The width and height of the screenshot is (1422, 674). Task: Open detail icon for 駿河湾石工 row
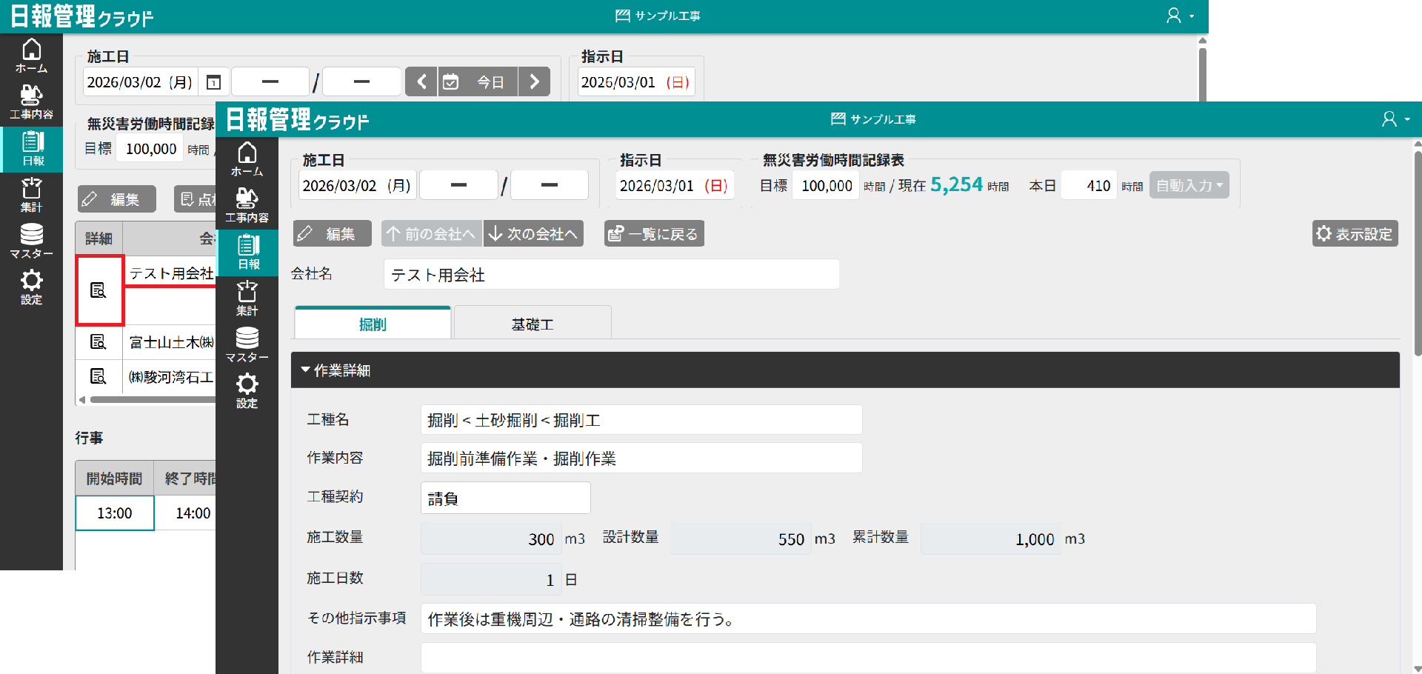click(99, 376)
